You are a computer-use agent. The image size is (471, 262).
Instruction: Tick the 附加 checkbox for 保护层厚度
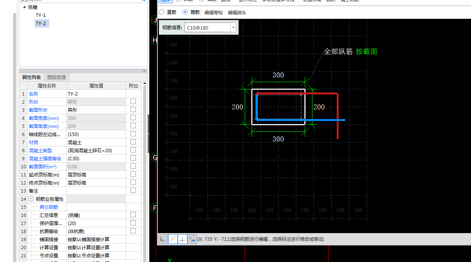(133, 223)
